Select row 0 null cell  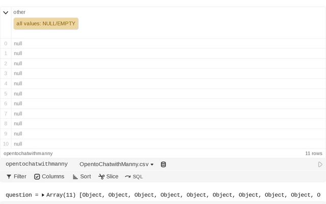tap(18, 43)
